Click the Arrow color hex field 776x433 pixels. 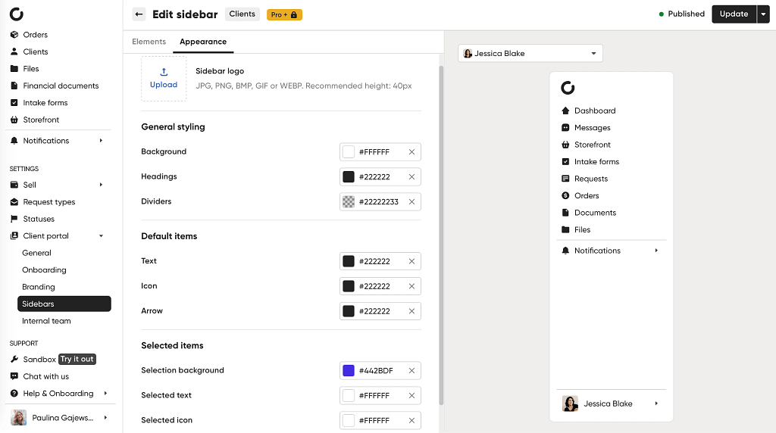pyautogui.click(x=380, y=311)
